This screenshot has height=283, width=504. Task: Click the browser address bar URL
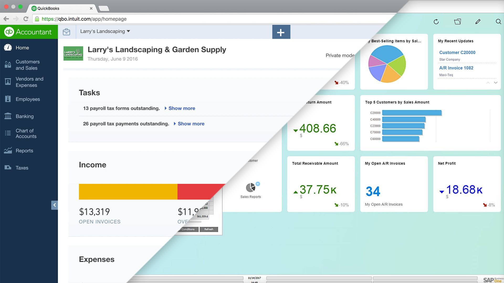click(84, 19)
